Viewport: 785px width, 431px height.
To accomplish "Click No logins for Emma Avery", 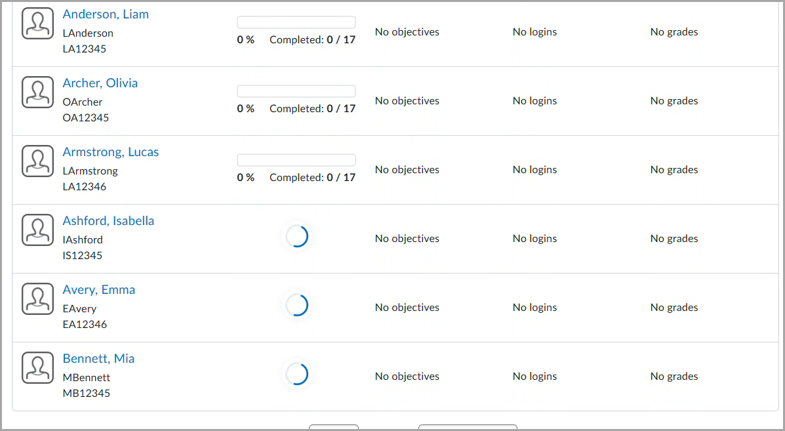I will tap(534, 307).
